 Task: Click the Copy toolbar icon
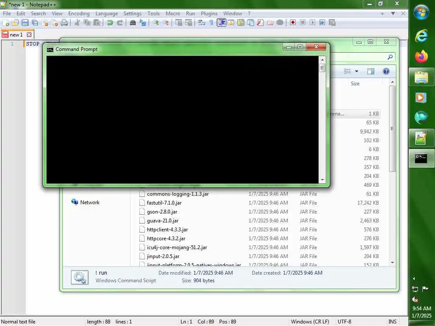87,23
